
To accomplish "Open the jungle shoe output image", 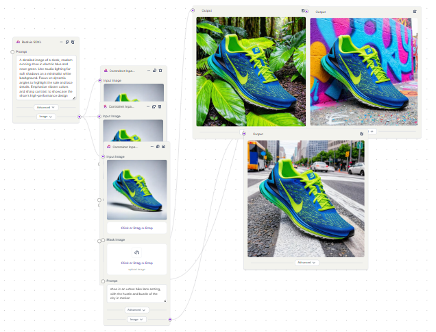I will click(251, 71).
